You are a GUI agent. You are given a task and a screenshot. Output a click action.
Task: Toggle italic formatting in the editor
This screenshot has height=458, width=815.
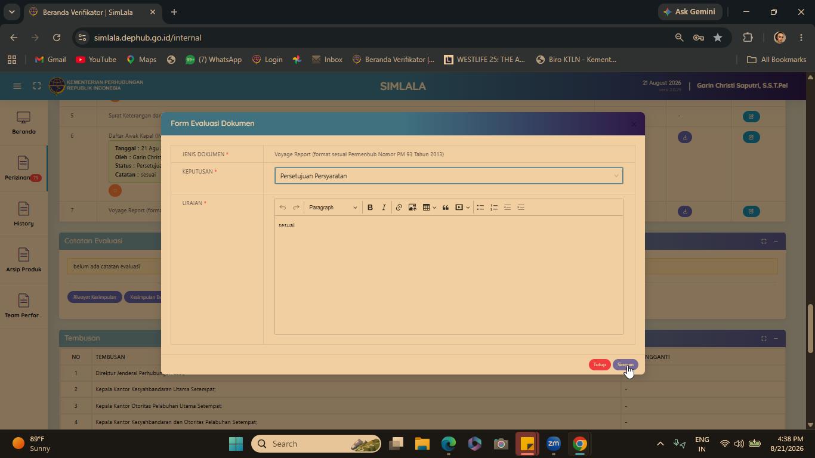tap(384, 208)
